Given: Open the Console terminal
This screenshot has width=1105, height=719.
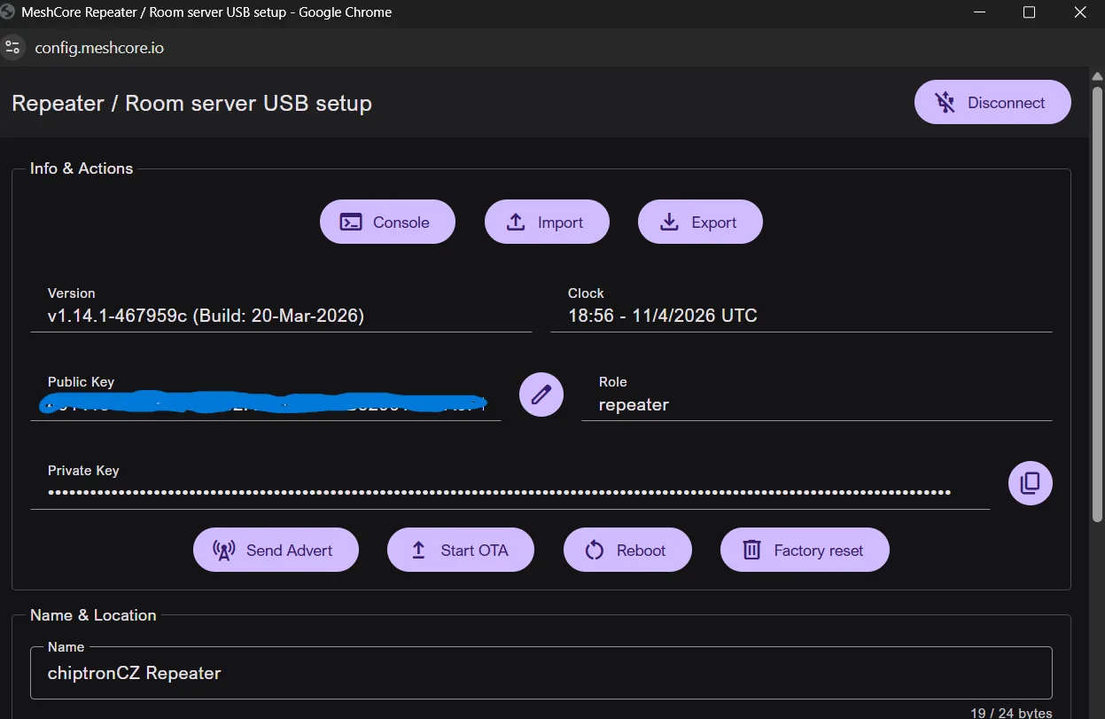Looking at the screenshot, I should [x=387, y=222].
